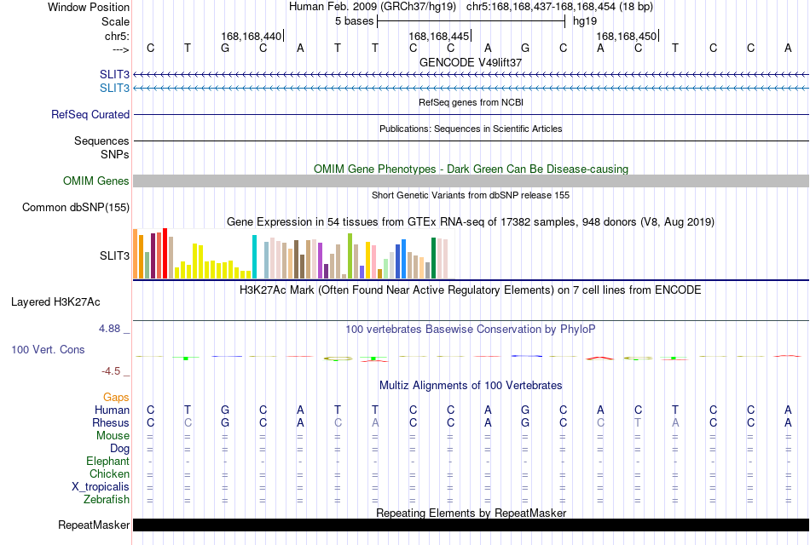Image resolution: width=810 pixels, height=545 pixels.
Task: Click the Multiz Alignments of 100 Vertebrates title
Action: (x=471, y=385)
